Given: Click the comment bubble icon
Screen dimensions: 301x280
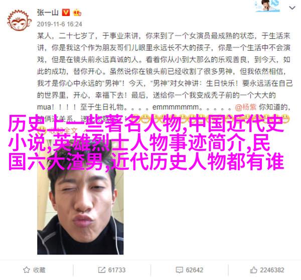Looking at the screenshot, I should click(x=179, y=270).
